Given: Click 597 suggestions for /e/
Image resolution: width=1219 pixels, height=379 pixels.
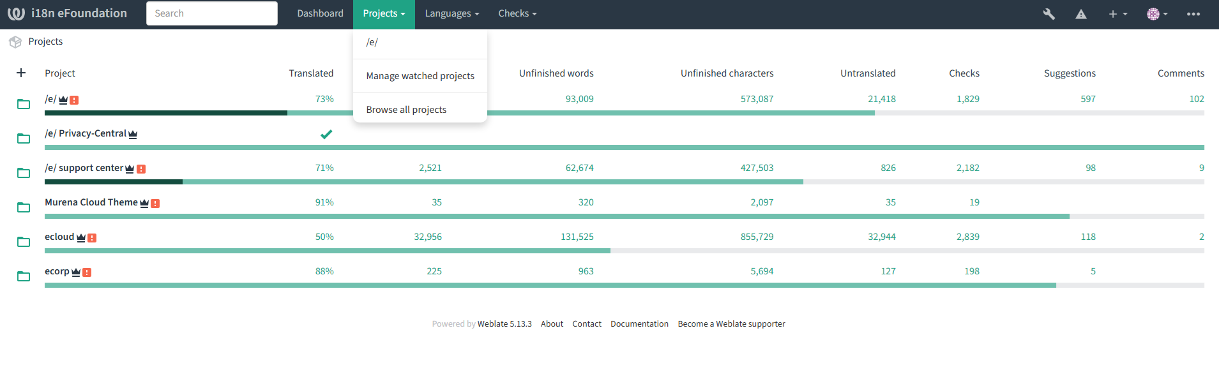Looking at the screenshot, I should (x=1088, y=99).
